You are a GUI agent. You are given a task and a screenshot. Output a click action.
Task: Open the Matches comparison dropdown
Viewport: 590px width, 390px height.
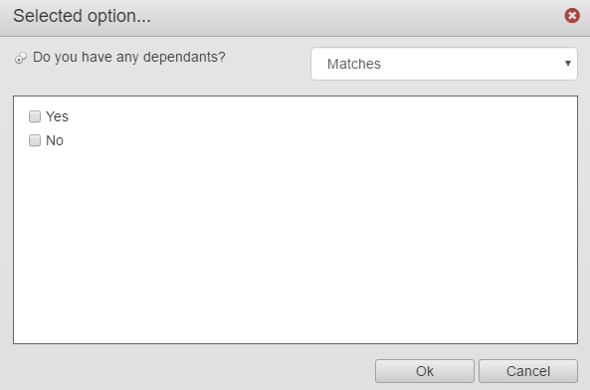coord(444,64)
